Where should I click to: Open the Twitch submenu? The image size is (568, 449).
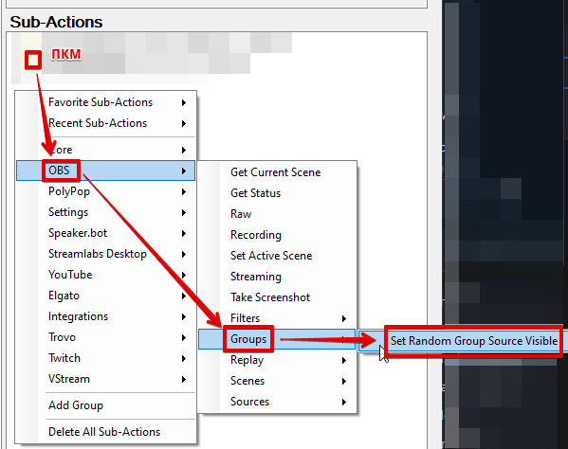click(x=105, y=358)
